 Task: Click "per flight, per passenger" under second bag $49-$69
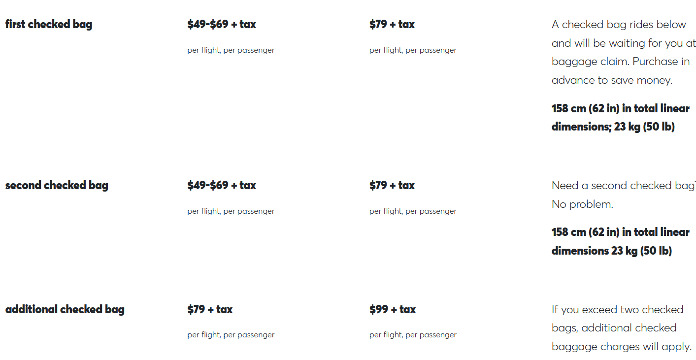pyautogui.click(x=231, y=211)
